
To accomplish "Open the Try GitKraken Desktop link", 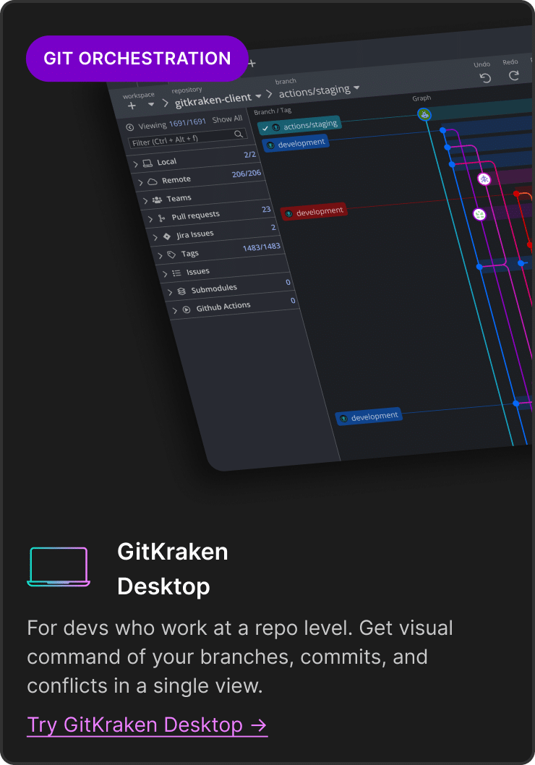I will (x=147, y=725).
